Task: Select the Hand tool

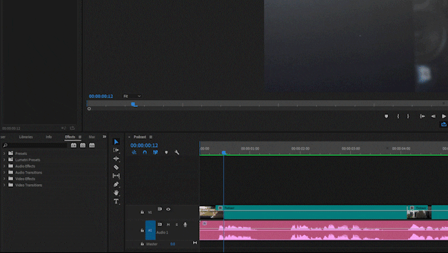Action: 116,193
